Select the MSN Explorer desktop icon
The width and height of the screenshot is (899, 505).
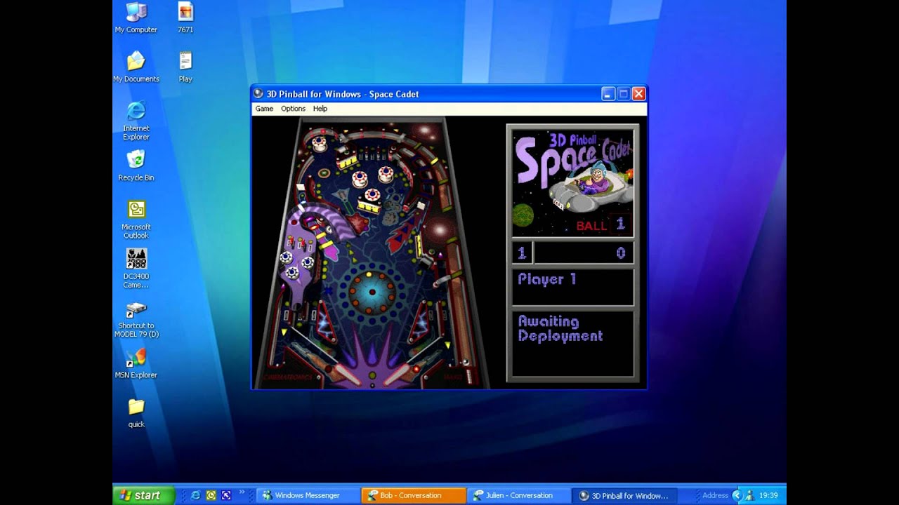tap(136, 364)
